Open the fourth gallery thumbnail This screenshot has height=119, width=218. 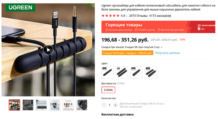point(55,105)
